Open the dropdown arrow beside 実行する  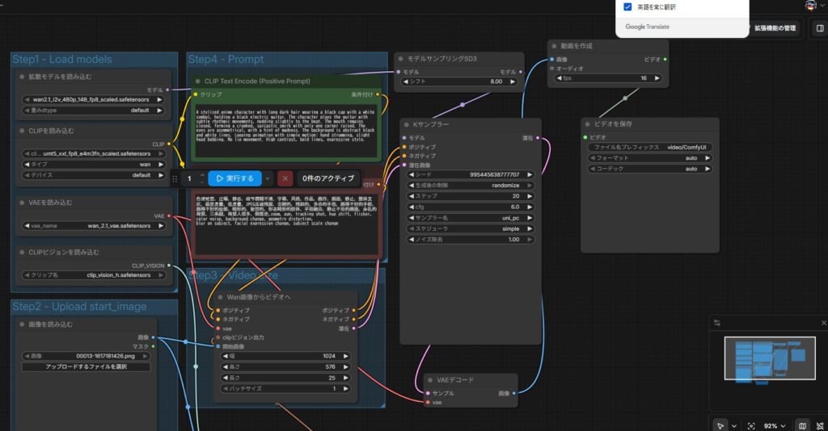[266, 178]
